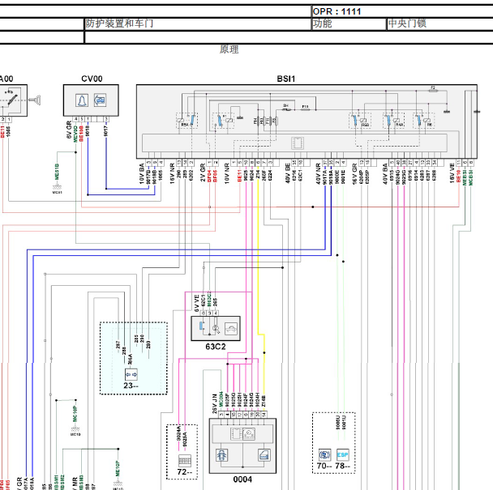This screenshot has height=490, width=493.
Task: Click the 72-- reference label
Action: [x=185, y=472]
